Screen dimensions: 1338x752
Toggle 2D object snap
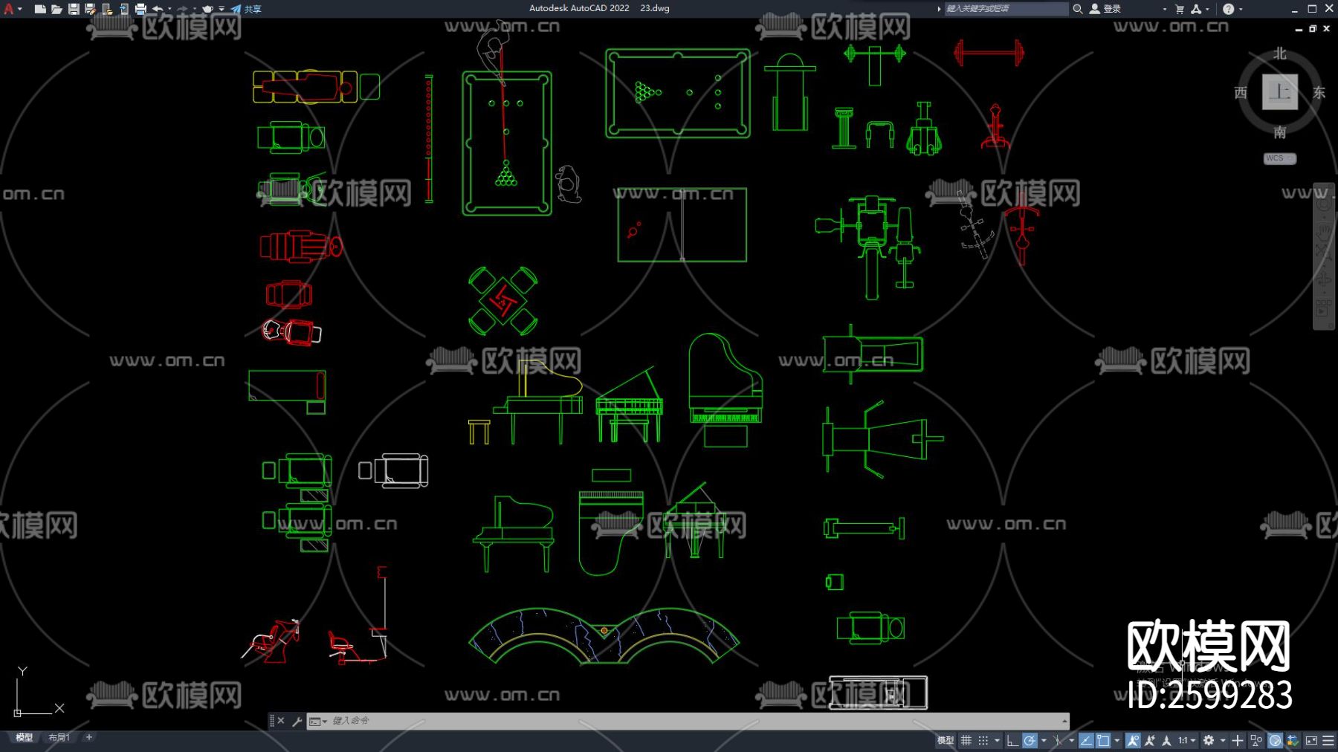coord(1103,740)
